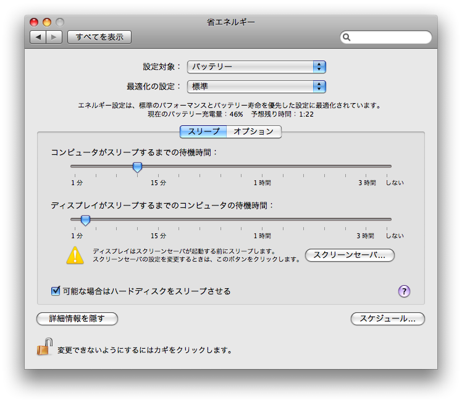The width and height of the screenshot is (462, 403).
Task: Open the スケジュール button
Action: click(388, 318)
